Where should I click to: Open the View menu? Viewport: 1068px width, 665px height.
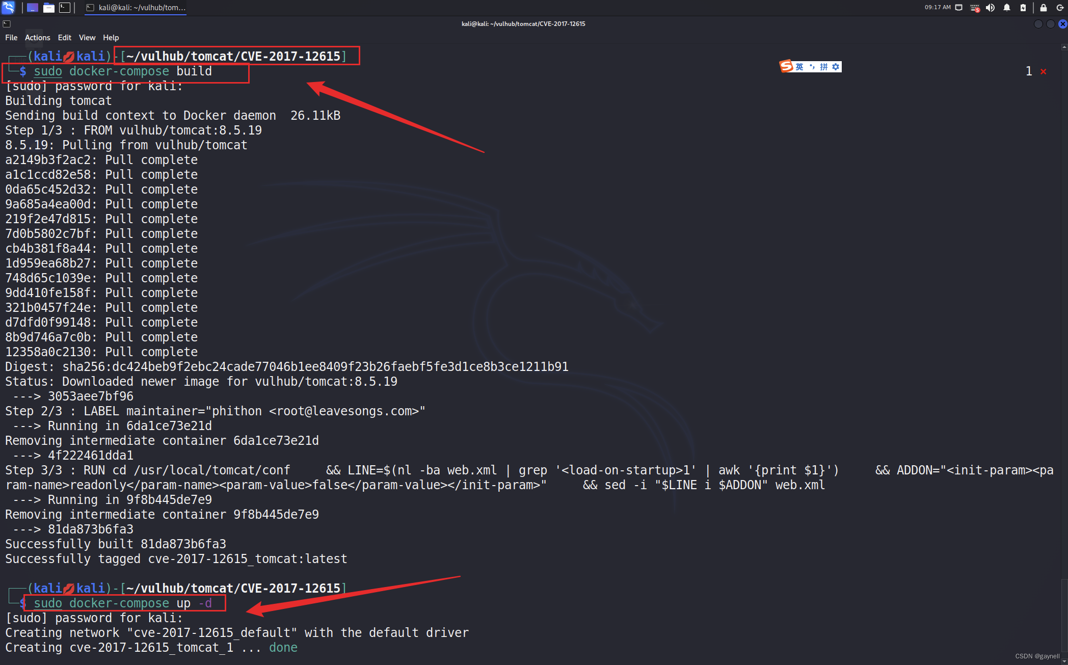[x=87, y=38]
